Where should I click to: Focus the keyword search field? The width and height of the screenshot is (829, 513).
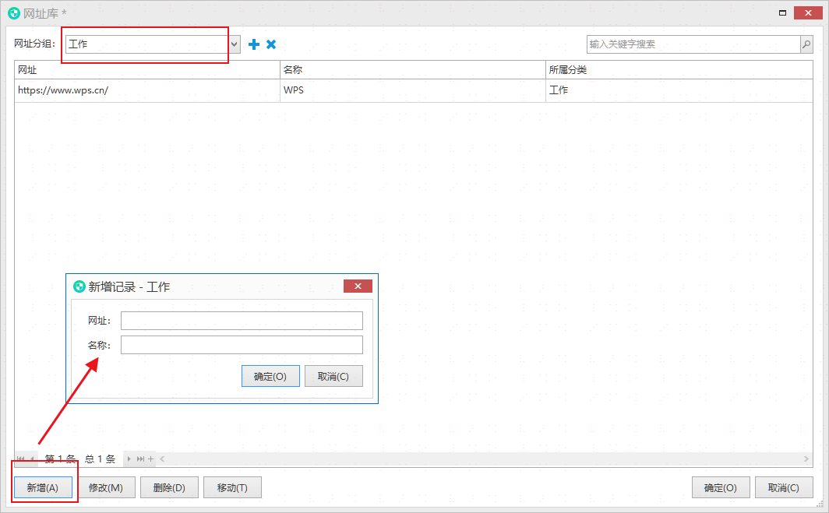tap(693, 44)
